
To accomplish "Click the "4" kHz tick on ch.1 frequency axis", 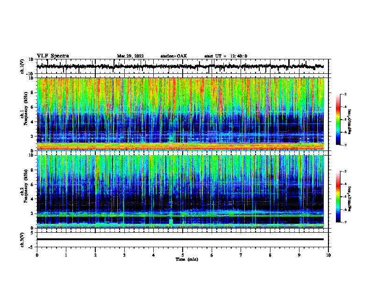I will [x=33, y=122].
